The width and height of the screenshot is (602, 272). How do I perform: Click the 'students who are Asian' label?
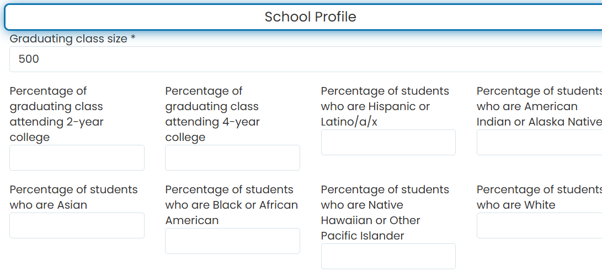(73, 197)
